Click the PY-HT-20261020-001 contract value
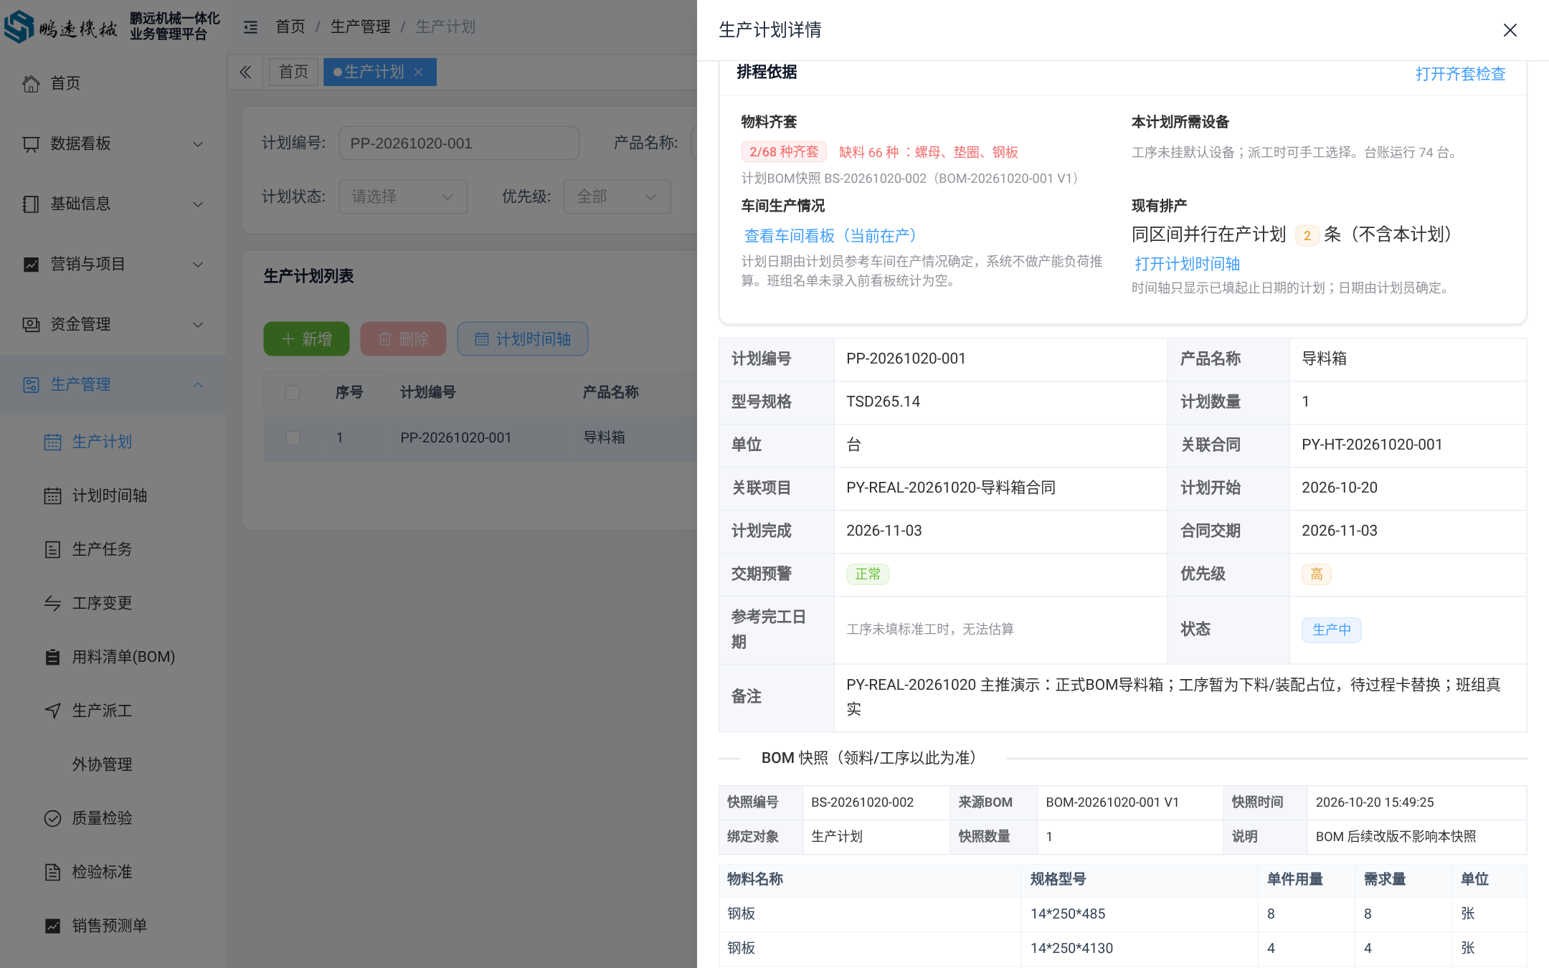The width and height of the screenshot is (1549, 968). [1372, 445]
